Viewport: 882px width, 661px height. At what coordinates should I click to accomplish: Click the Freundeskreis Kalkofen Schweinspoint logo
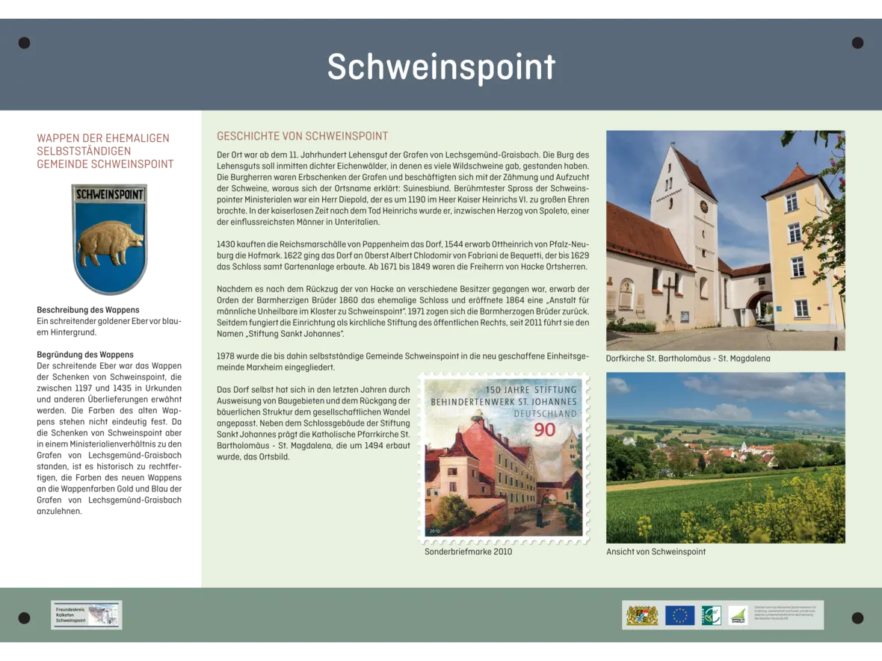86,614
